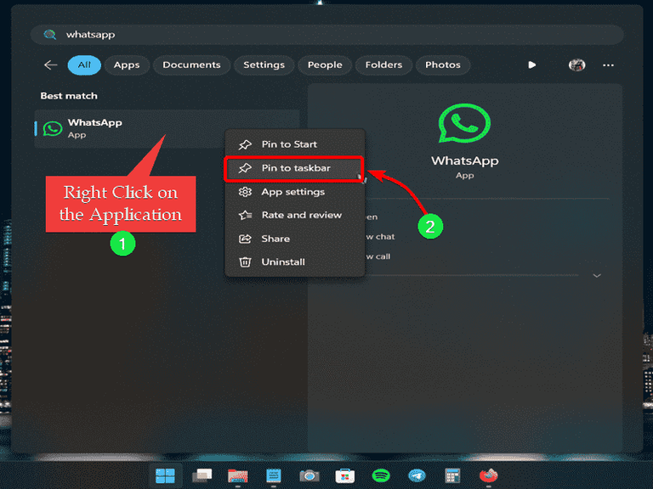Expand preview actions with chevron arrow
The image size is (653, 489).
coord(596,276)
